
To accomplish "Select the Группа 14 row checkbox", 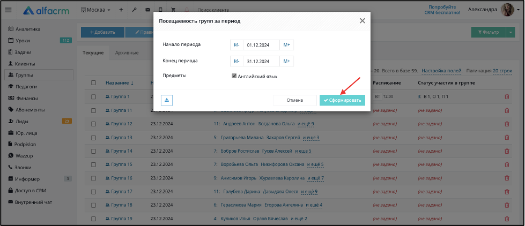I will pos(94,151).
